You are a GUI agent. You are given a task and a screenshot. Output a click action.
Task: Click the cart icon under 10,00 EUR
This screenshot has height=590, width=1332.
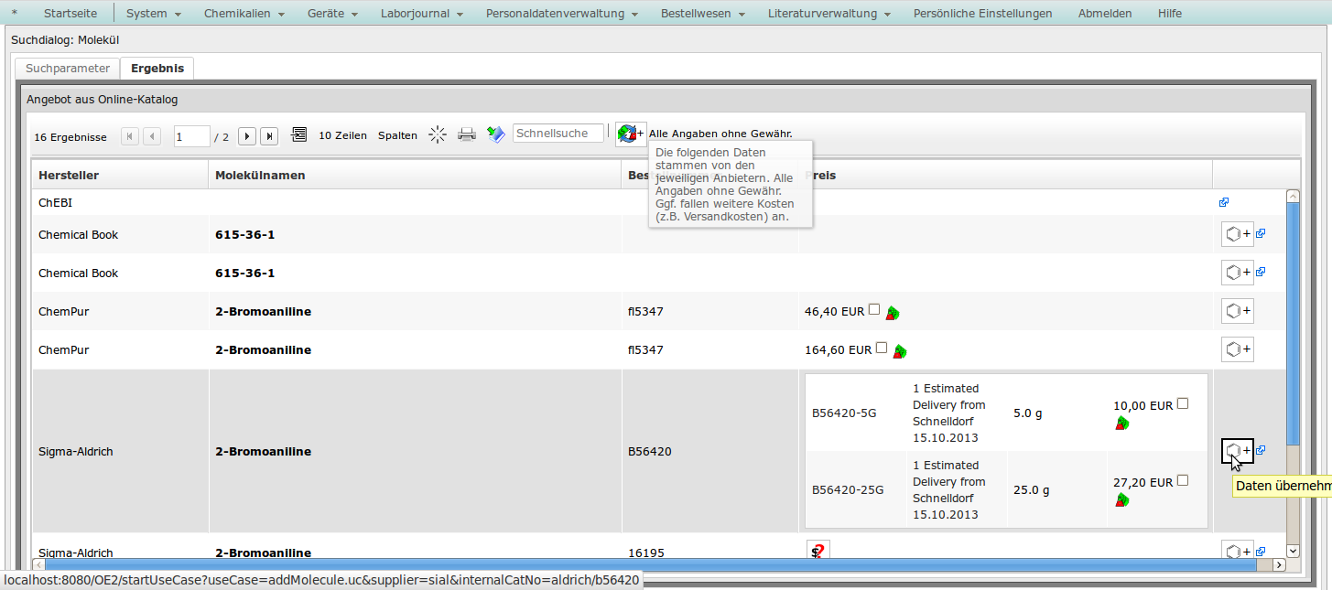(x=1121, y=423)
